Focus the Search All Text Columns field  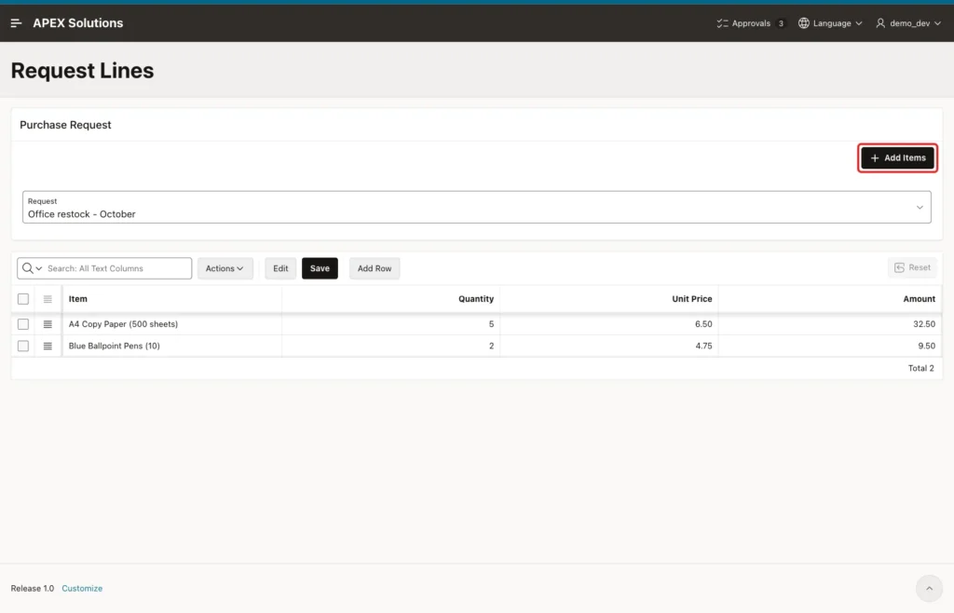tap(116, 268)
